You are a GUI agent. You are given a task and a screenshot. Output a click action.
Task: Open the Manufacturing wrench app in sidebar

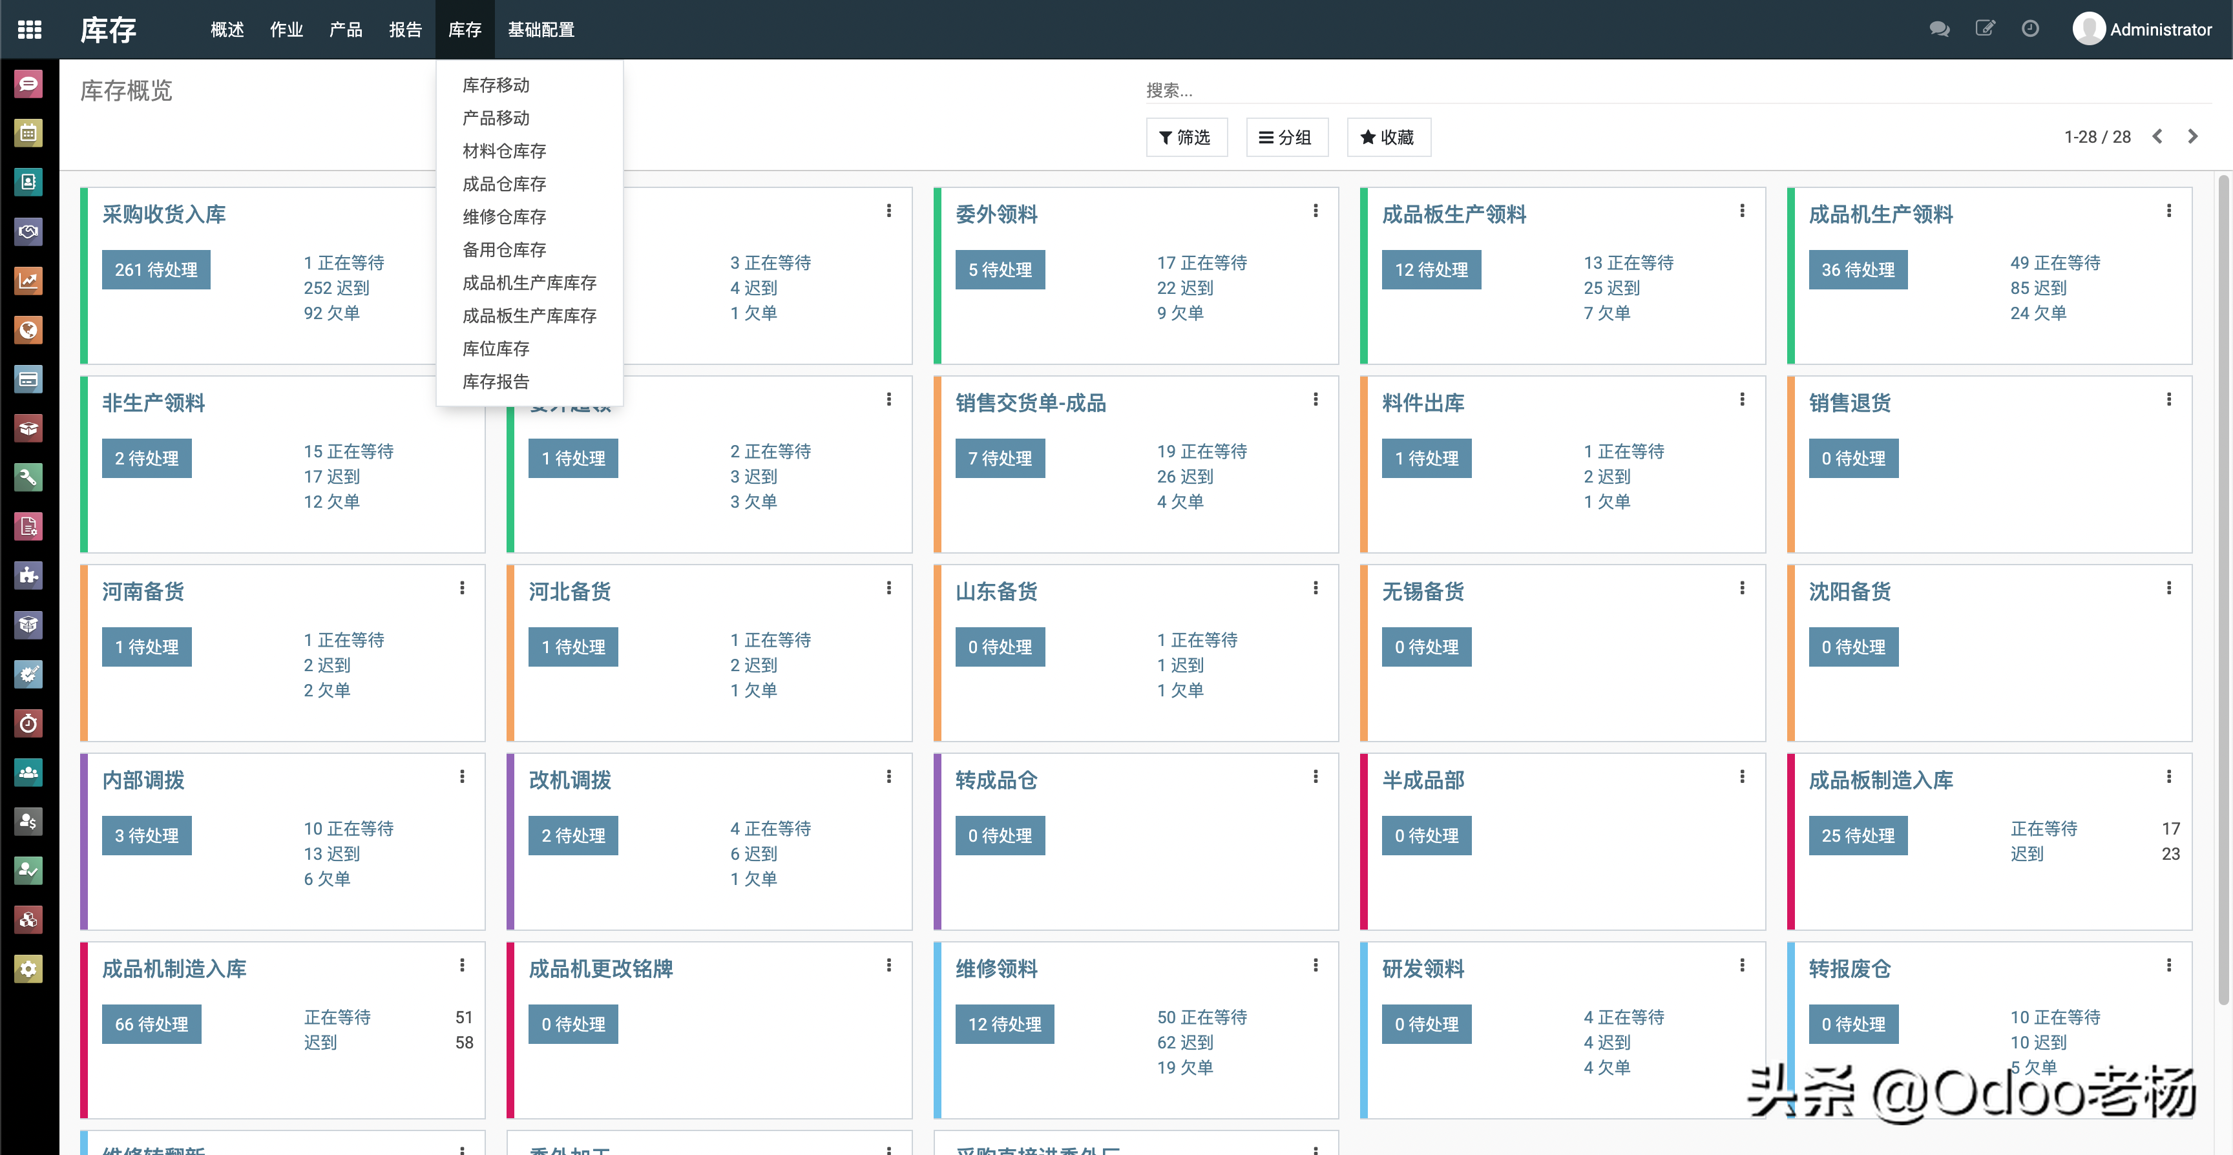pyautogui.click(x=28, y=477)
